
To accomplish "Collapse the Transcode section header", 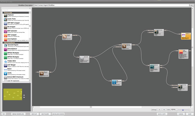I will (x=16, y=13).
